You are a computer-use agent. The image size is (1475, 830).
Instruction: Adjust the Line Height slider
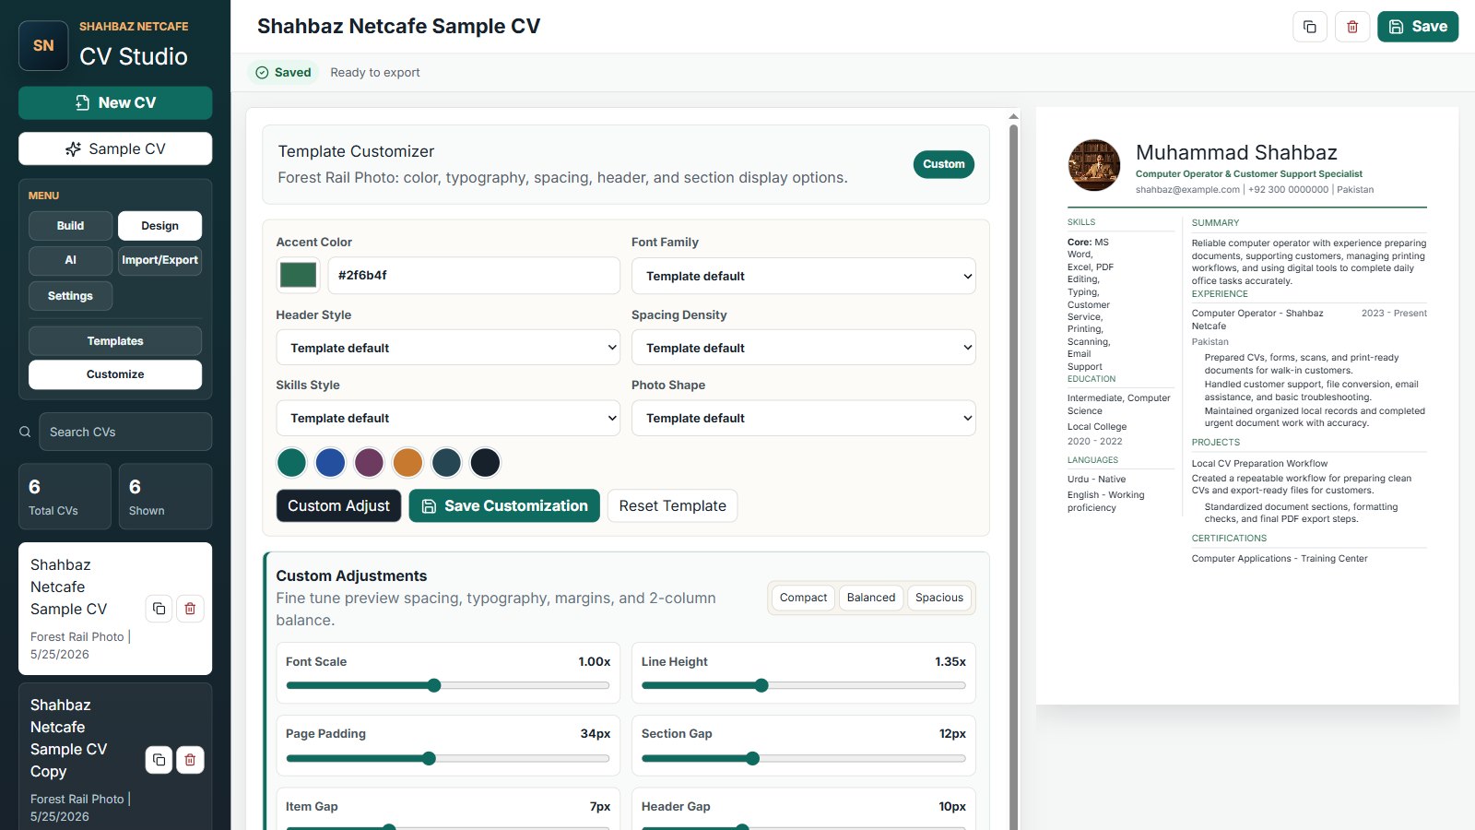click(x=803, y=685)
